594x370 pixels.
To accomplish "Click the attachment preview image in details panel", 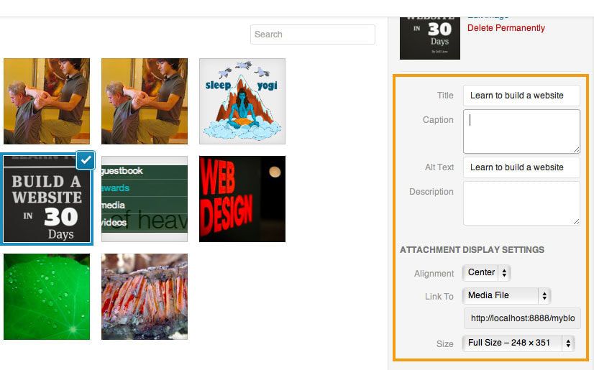I will 429,32.
